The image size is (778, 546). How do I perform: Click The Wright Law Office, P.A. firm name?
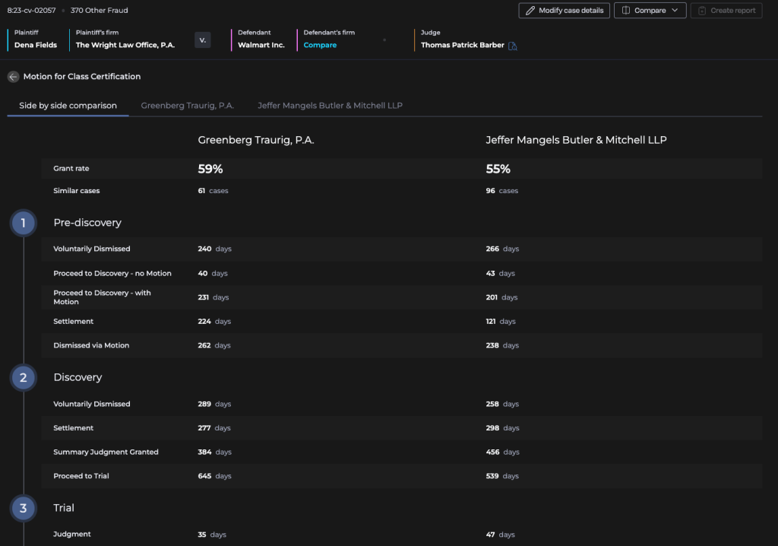pyautogui.click(x=125, y=45)
